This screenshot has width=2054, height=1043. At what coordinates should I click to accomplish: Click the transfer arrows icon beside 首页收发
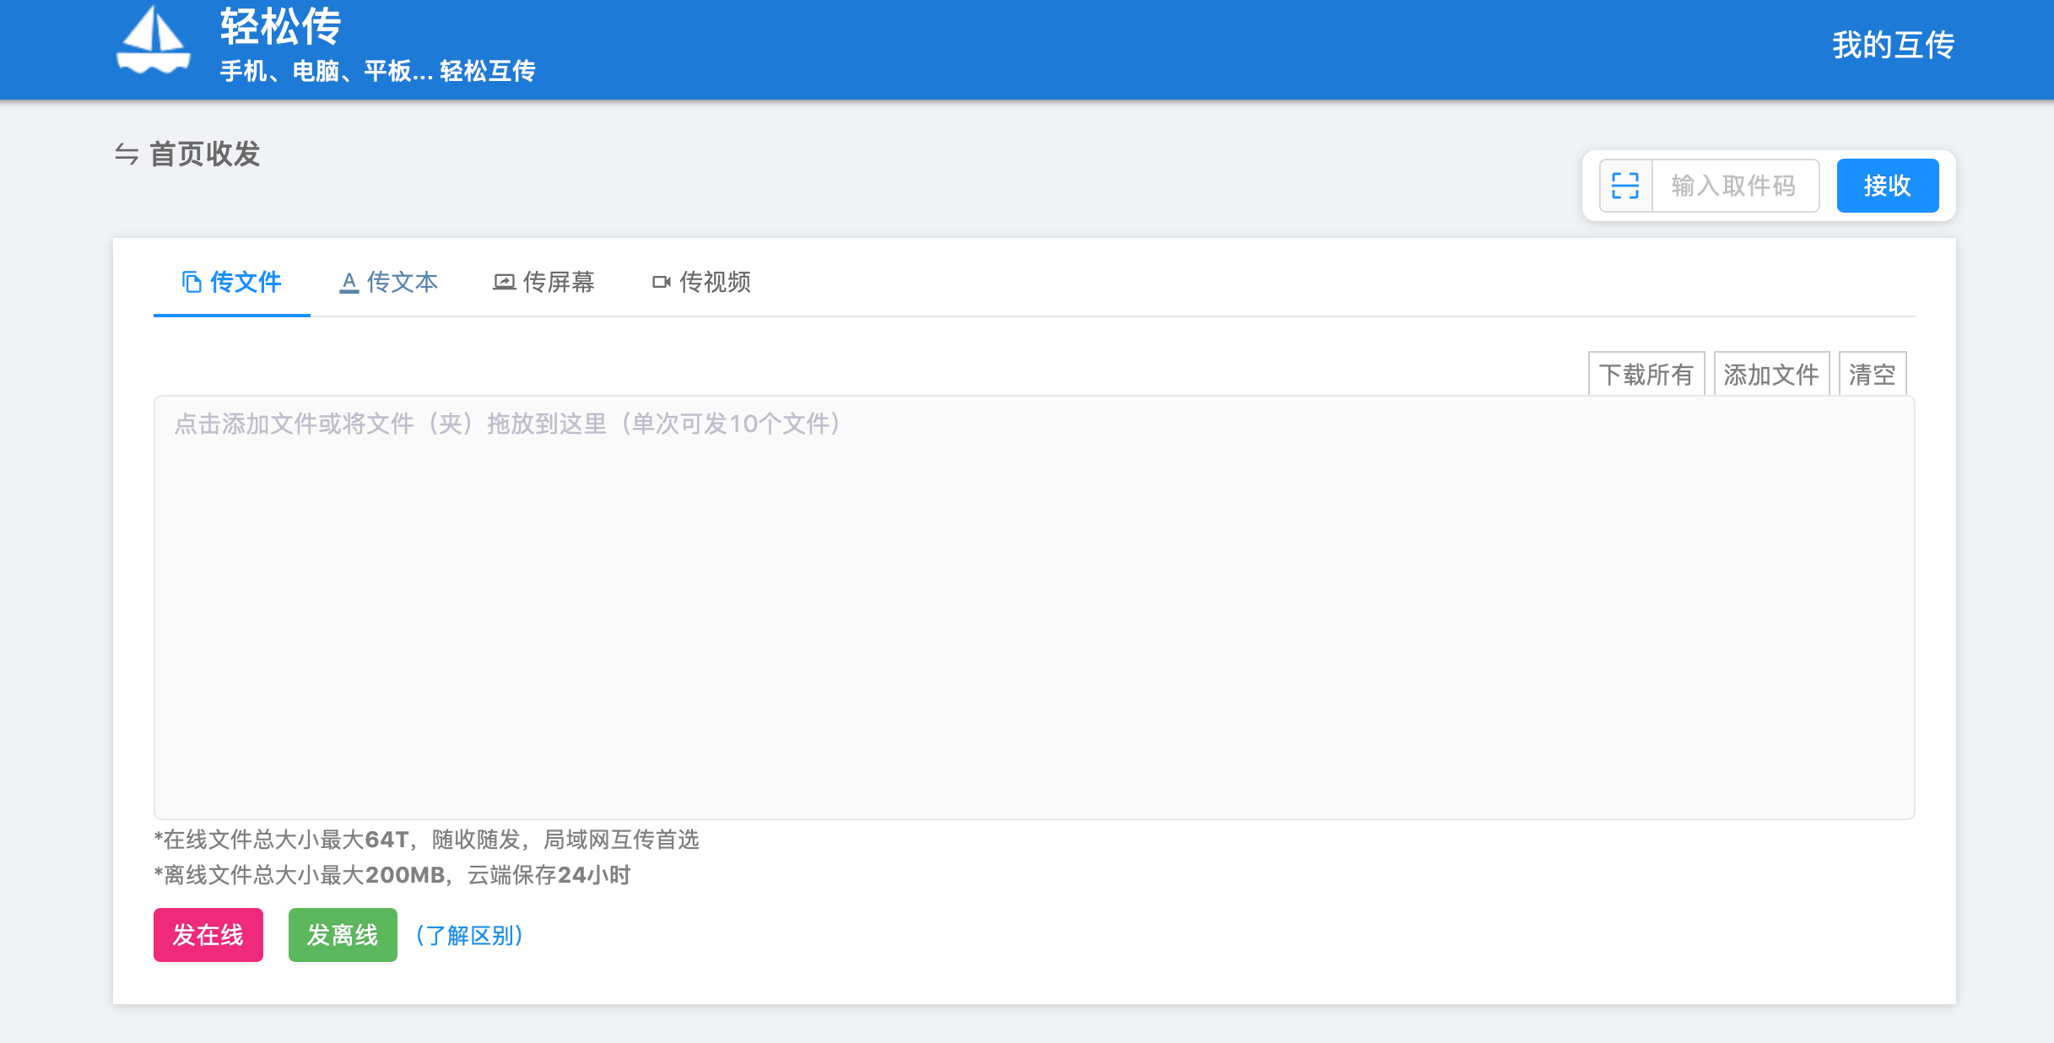127,154
